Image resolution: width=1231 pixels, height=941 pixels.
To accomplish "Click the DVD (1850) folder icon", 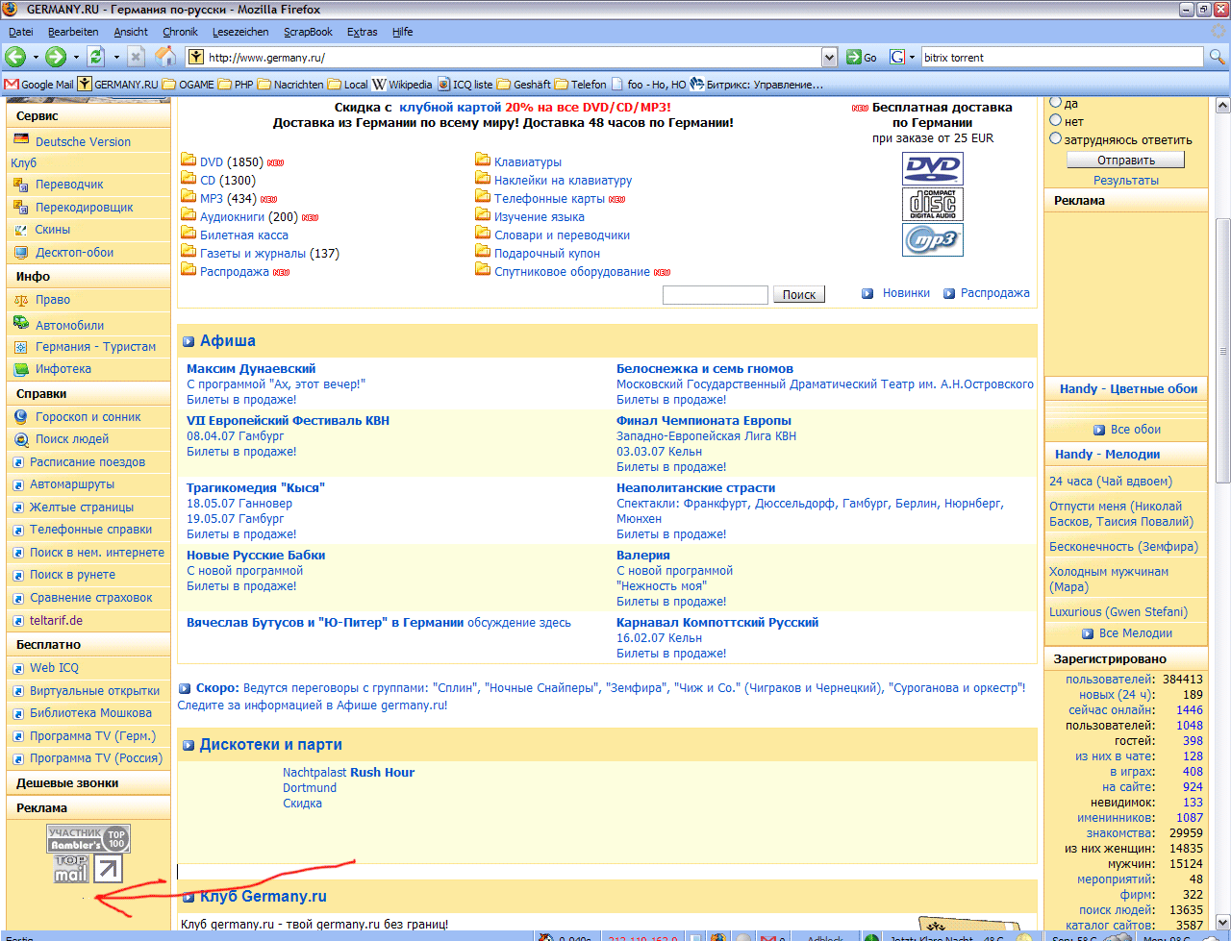I will [188, 161].
